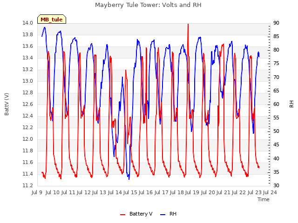This screenshot has height=223, width=298.
Task: Click the 12.4 left axis tick label
Action: pos(27,116)
